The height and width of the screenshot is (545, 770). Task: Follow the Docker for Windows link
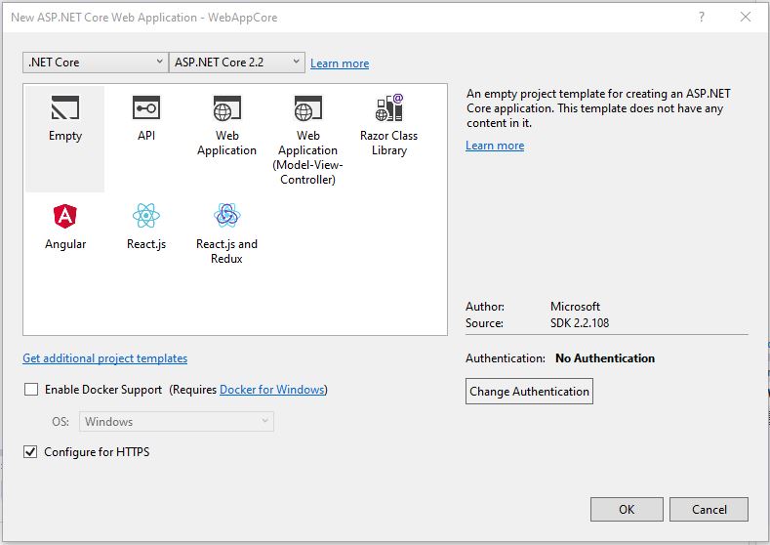point(272,390)
